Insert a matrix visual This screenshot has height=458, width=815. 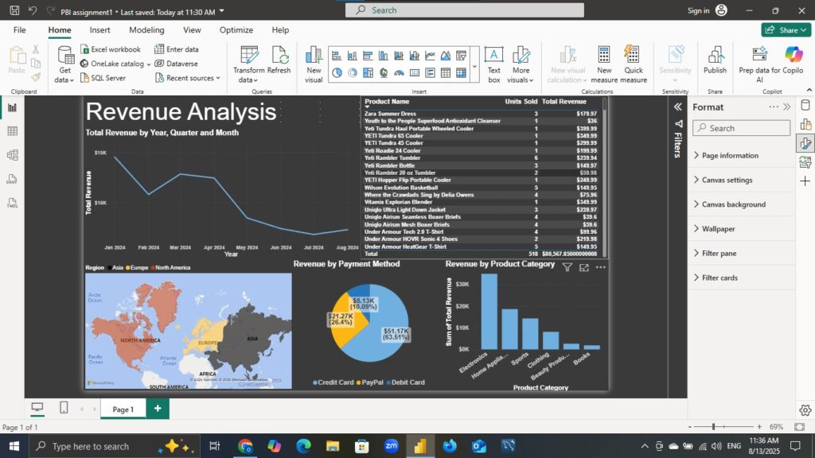pos(462,72)
